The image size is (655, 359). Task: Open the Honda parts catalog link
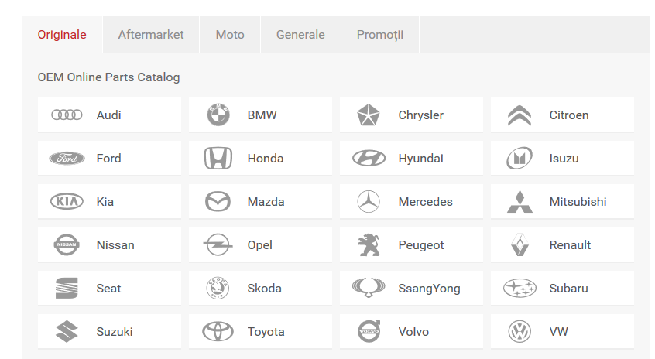(x=265, y=159)
